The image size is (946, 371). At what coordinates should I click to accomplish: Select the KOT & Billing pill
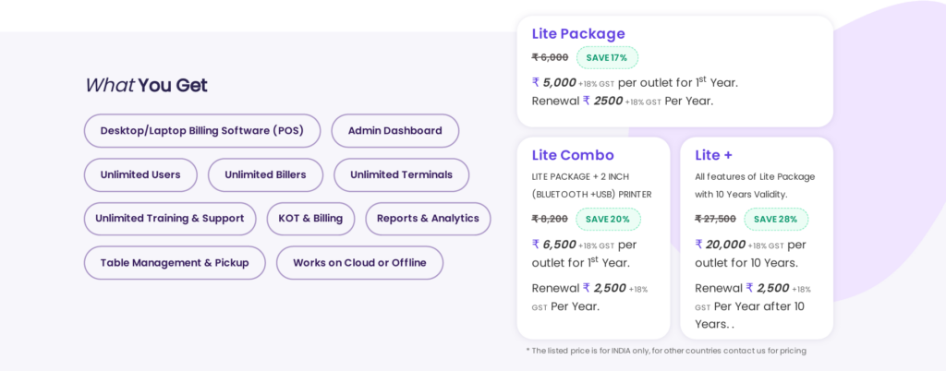[x=310, y=219]
